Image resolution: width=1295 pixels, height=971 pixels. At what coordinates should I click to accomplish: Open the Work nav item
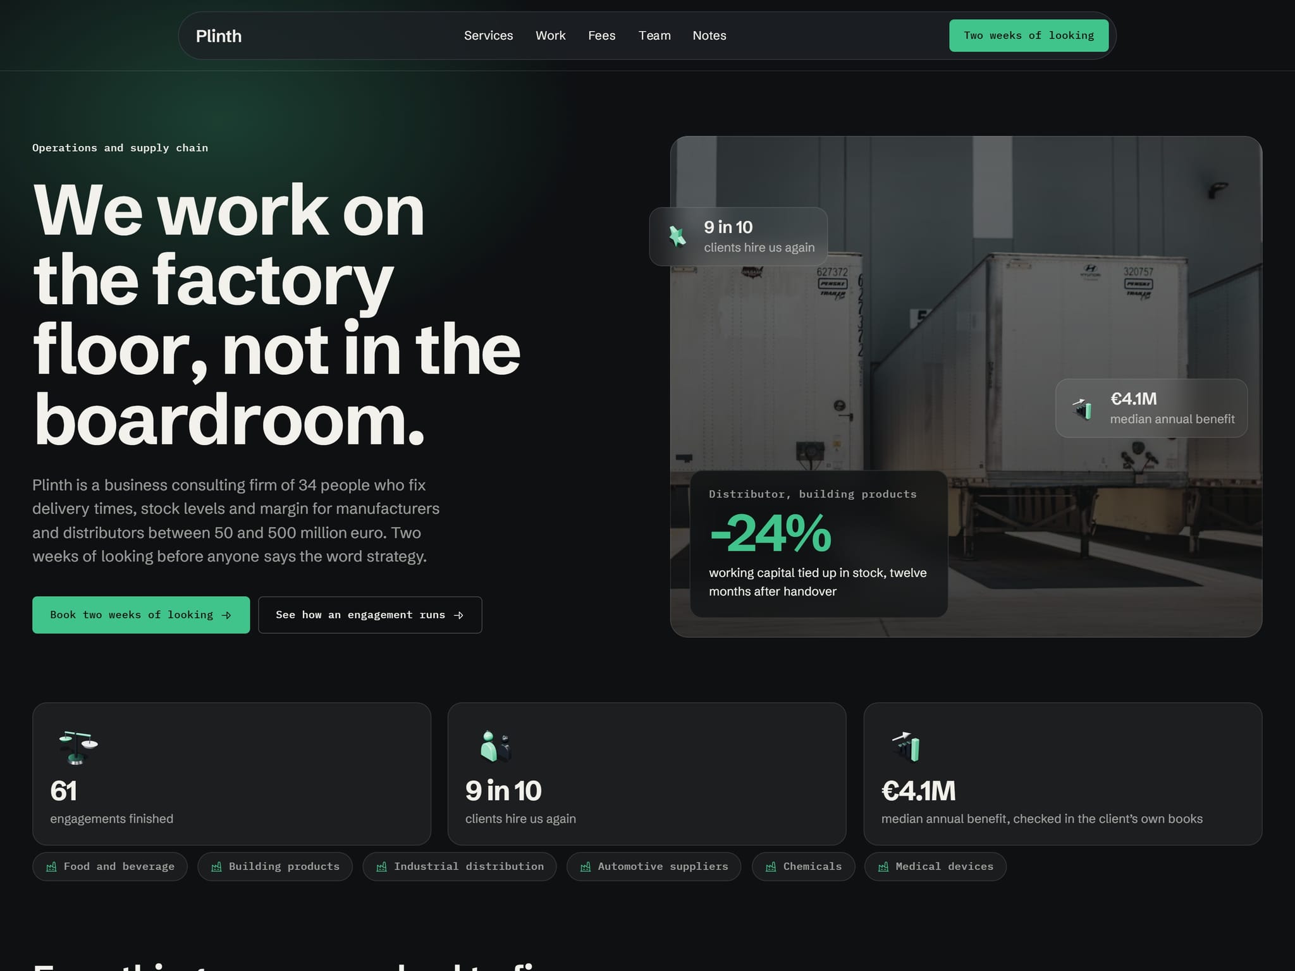click(x=550, y=36)
